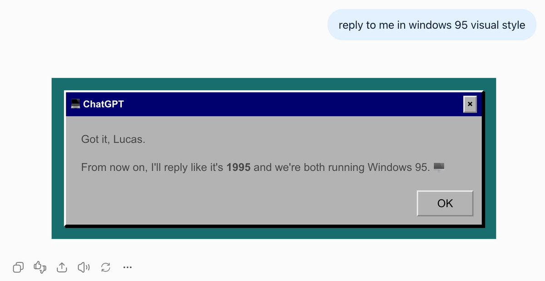Open more actions ellipsis menu
Image resolution: width=545 pixels, height=281 pixels.
pos(128,267)
